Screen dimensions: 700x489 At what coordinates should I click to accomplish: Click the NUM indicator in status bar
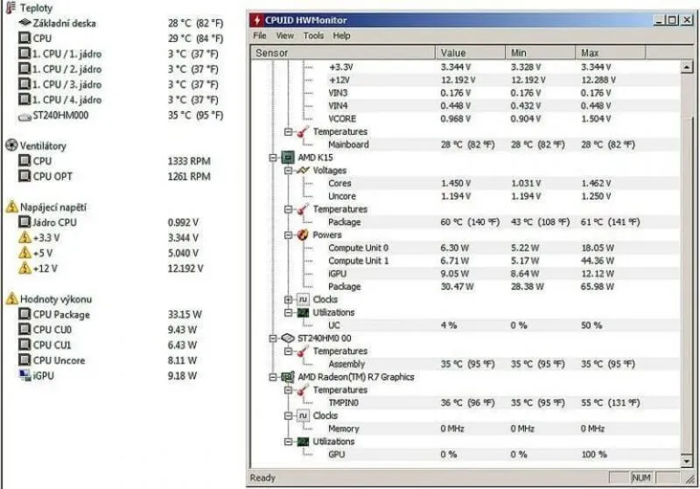641,478
